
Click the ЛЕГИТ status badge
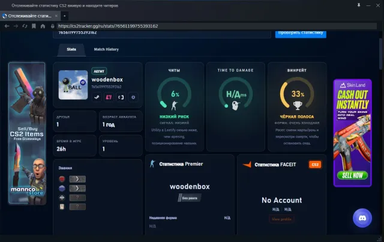(99, 71)
